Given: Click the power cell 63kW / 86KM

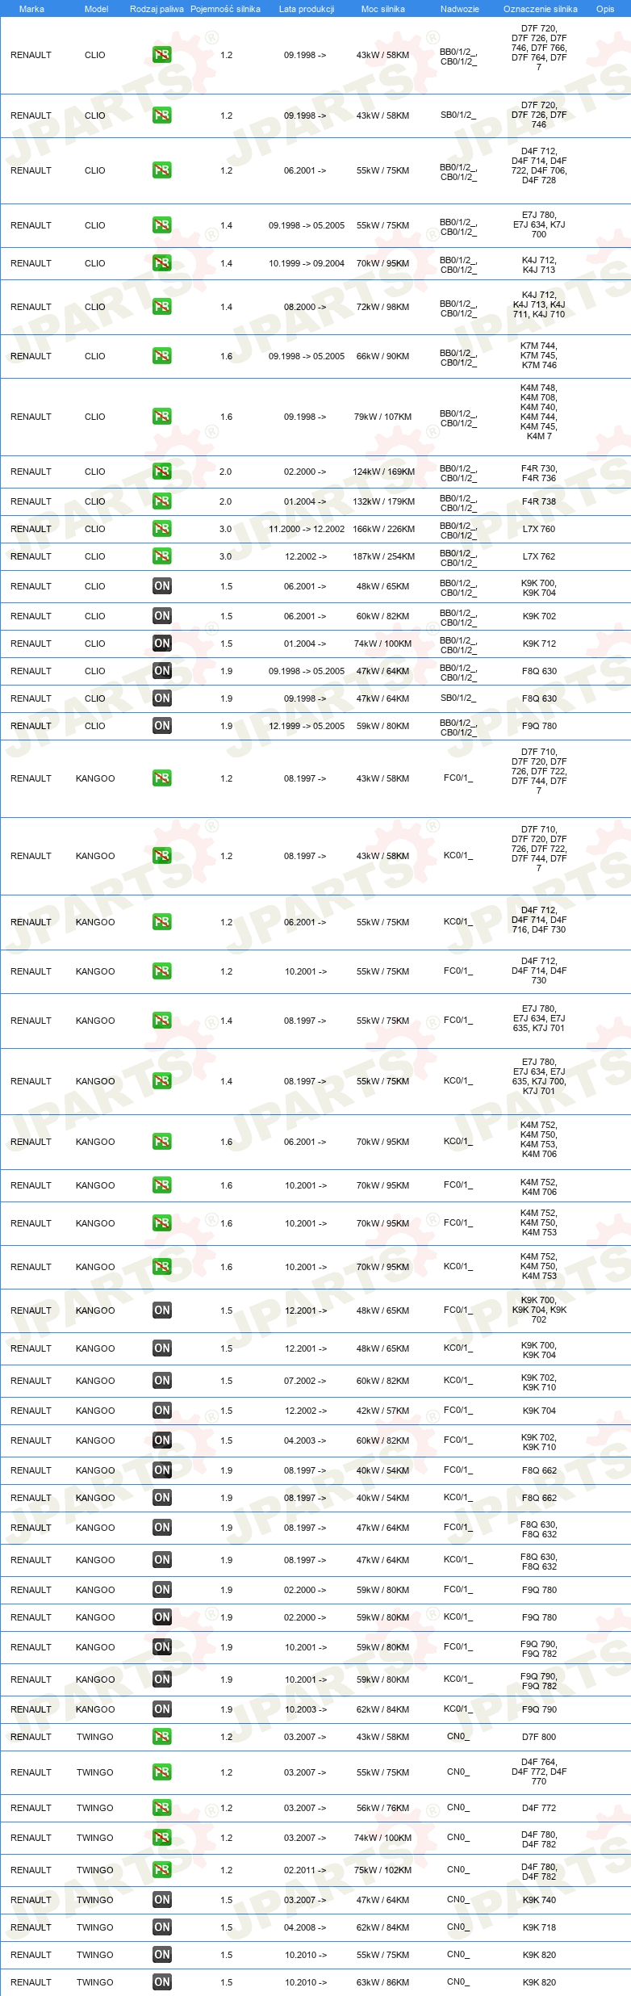Looking at the screenshot, I should (383, 1982).
